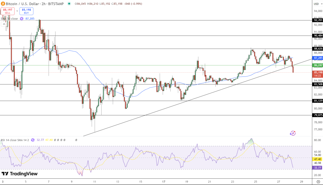Click the 88,626 horizontal line price label
Image resolution: width=323 pixels, height=185 pixels.
click(318, 49)
